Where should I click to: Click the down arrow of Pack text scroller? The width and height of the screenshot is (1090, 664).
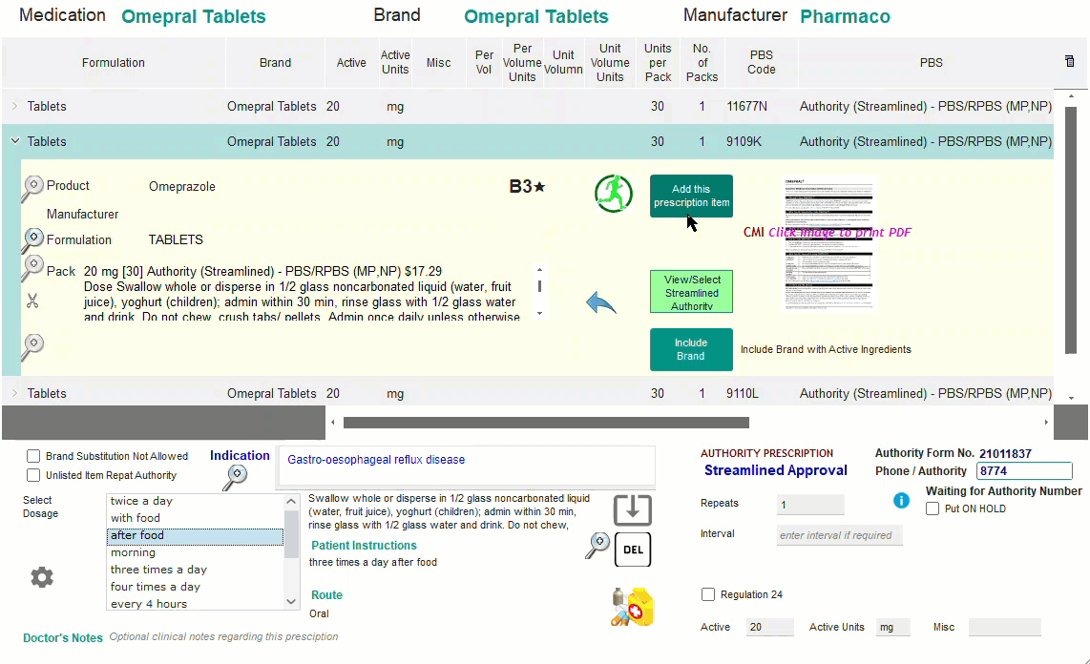(x=539, y=313)
